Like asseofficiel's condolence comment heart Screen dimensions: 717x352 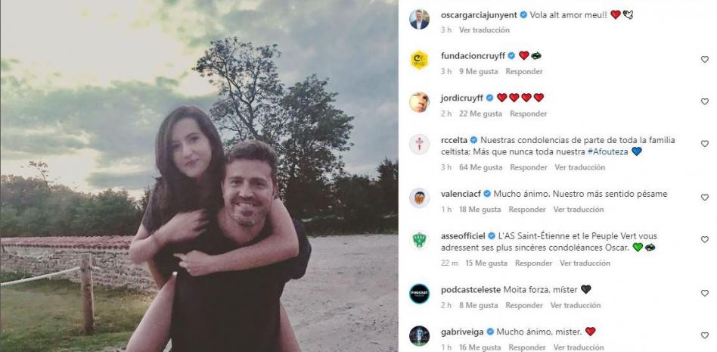click(x=705, y=239)
